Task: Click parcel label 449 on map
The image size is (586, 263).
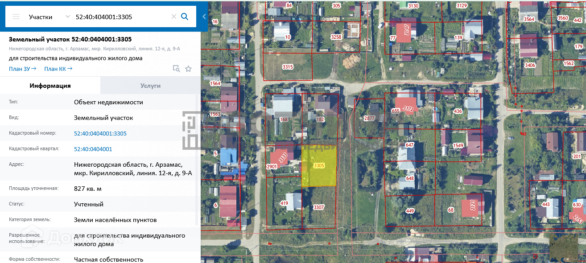Action: point(410,211)
